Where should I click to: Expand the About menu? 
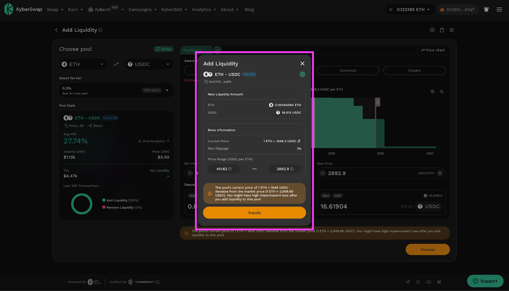tap(229, 10)
